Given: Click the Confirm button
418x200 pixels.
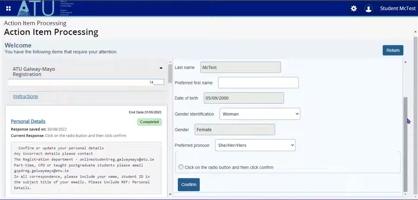Looking at the screenshot, I should point(189,184).
